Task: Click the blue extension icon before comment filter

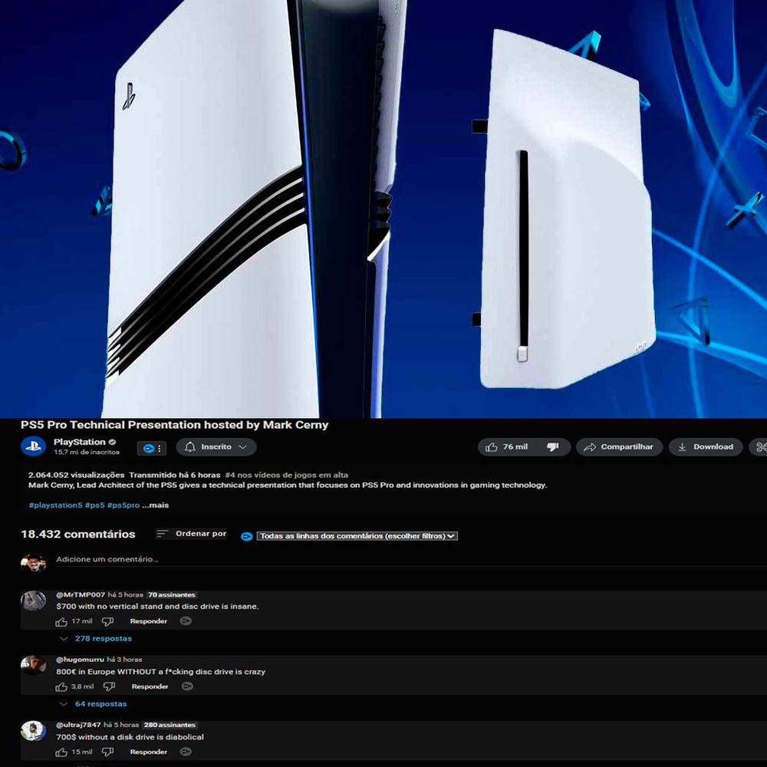Action: click(246, 536)
